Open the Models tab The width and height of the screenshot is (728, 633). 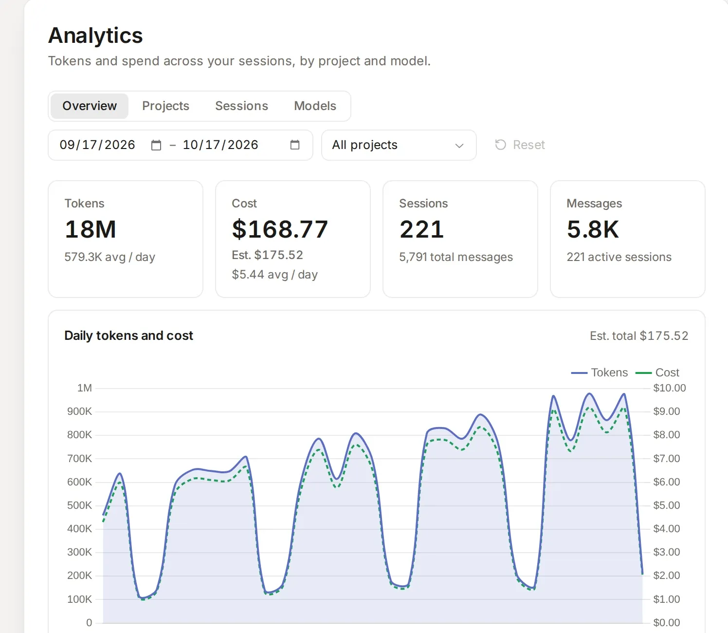click(315, 106)
